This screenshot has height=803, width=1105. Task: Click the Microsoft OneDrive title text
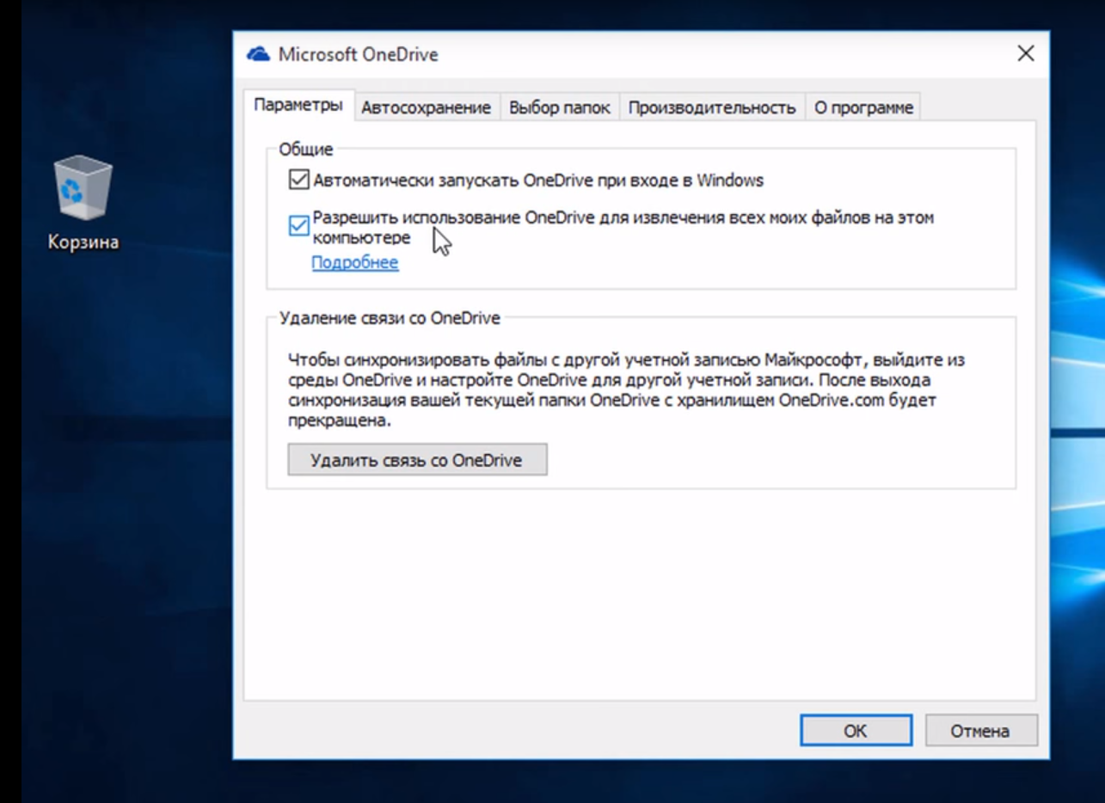click(x=358, y=55)
